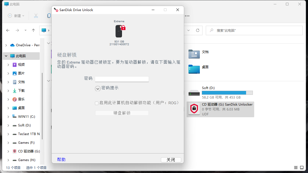
Task: Collapse the first group header chevron
Action: click(48, 43)
